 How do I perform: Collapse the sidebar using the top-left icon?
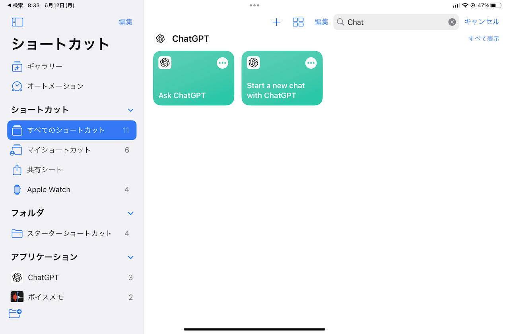click(17, 22)
